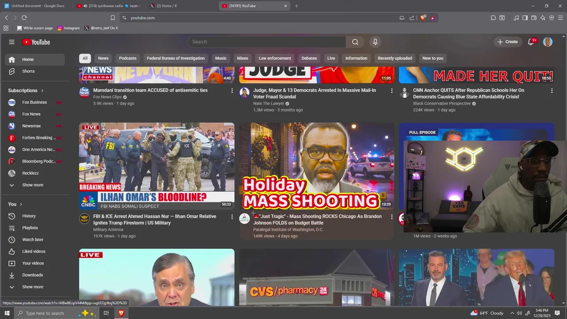The image size is (567, 319).
Task: Go to Home in the sidebar
Action: 35,59
